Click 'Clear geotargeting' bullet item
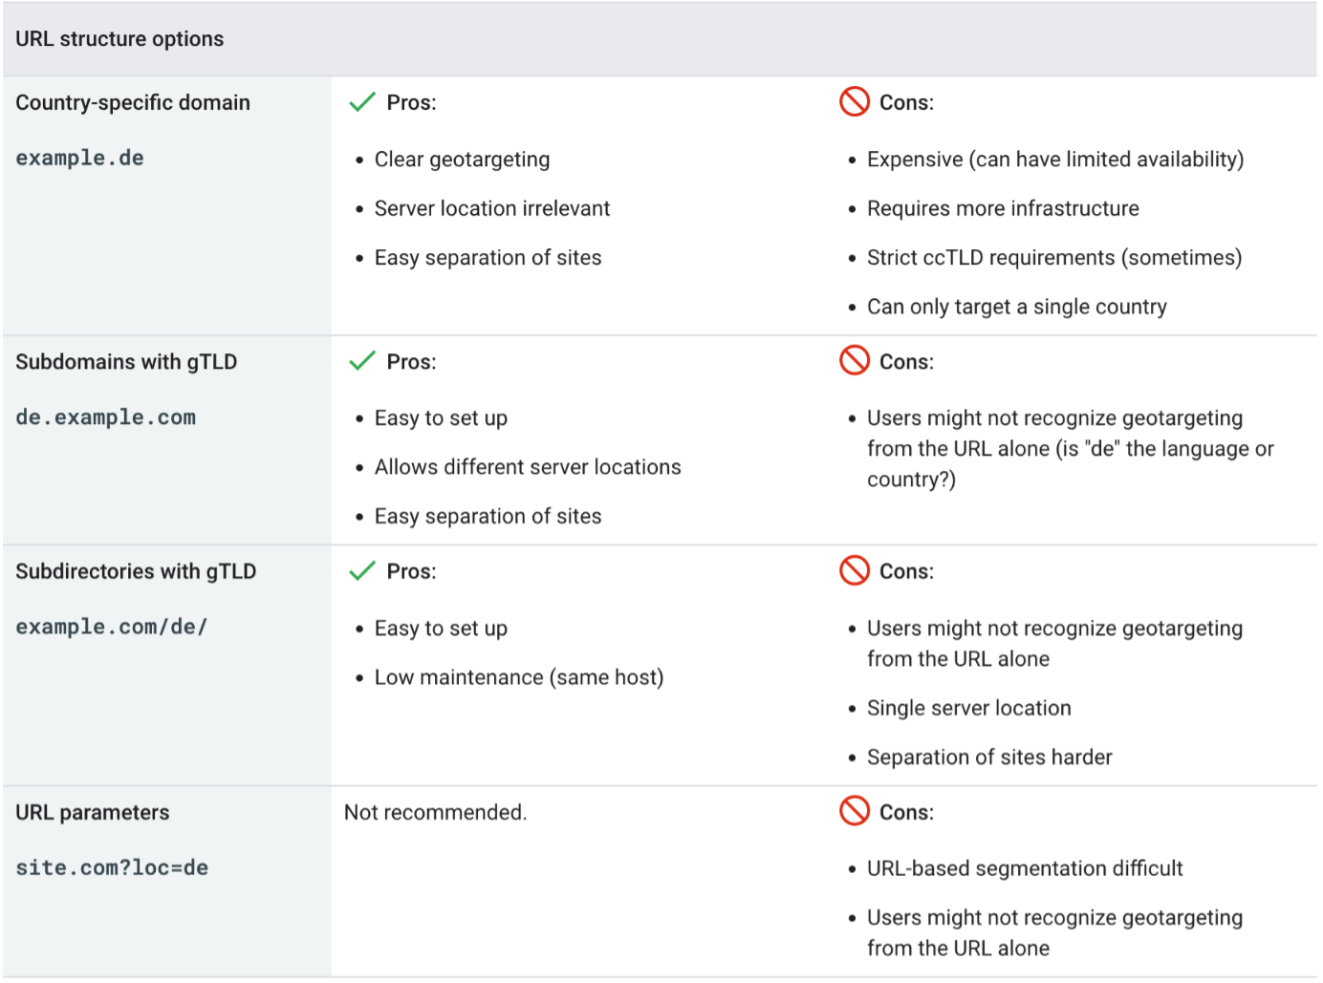 point(462,160)
